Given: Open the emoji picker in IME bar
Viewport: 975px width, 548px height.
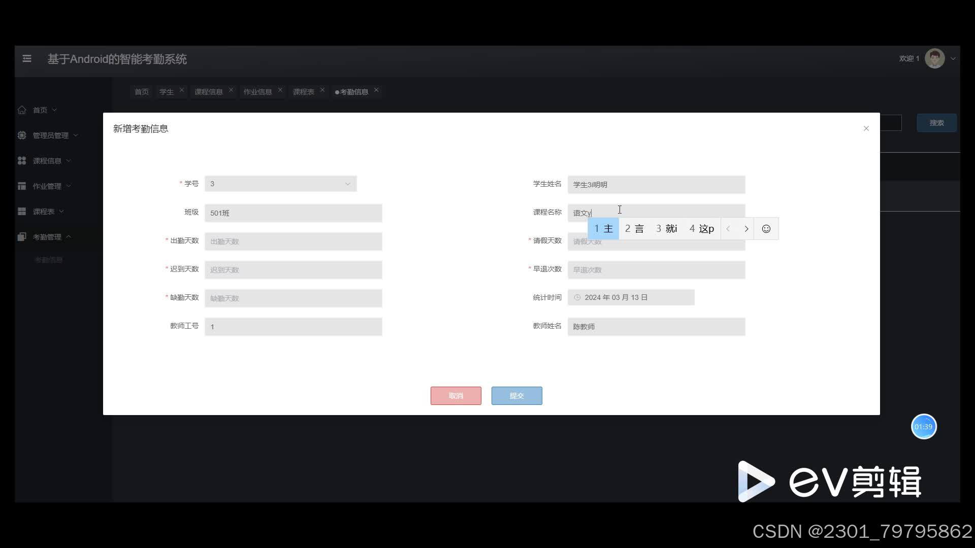Looking at the screenshot, I should click(766, 229).
